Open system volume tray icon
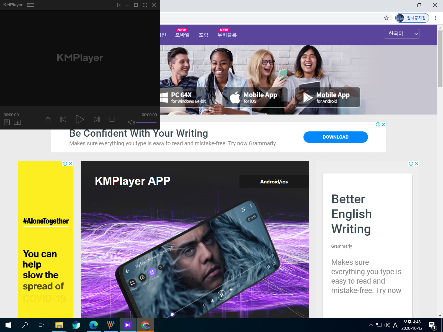 pyautogui.click(x=387, y=325)
